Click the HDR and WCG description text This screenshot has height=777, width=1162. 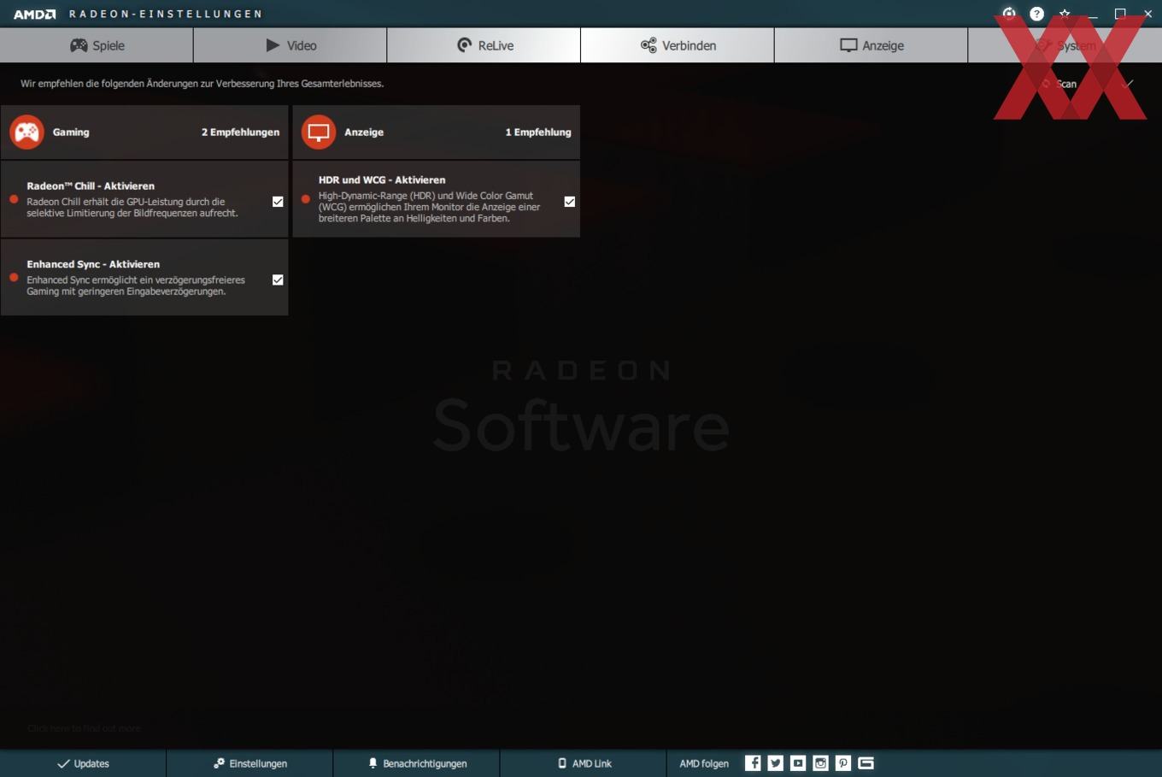click(430, 207)
